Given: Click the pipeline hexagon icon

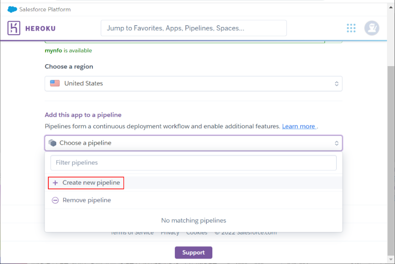Looking at the screenshot, I should point(52,143).
